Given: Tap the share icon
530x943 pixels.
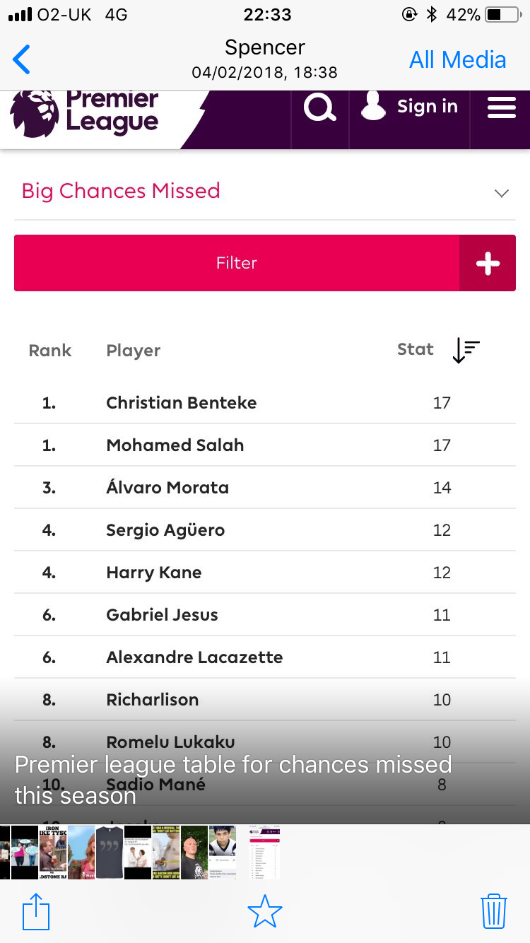Looking at the screenshot, I should pyautogui.click(x=36, y=912).
